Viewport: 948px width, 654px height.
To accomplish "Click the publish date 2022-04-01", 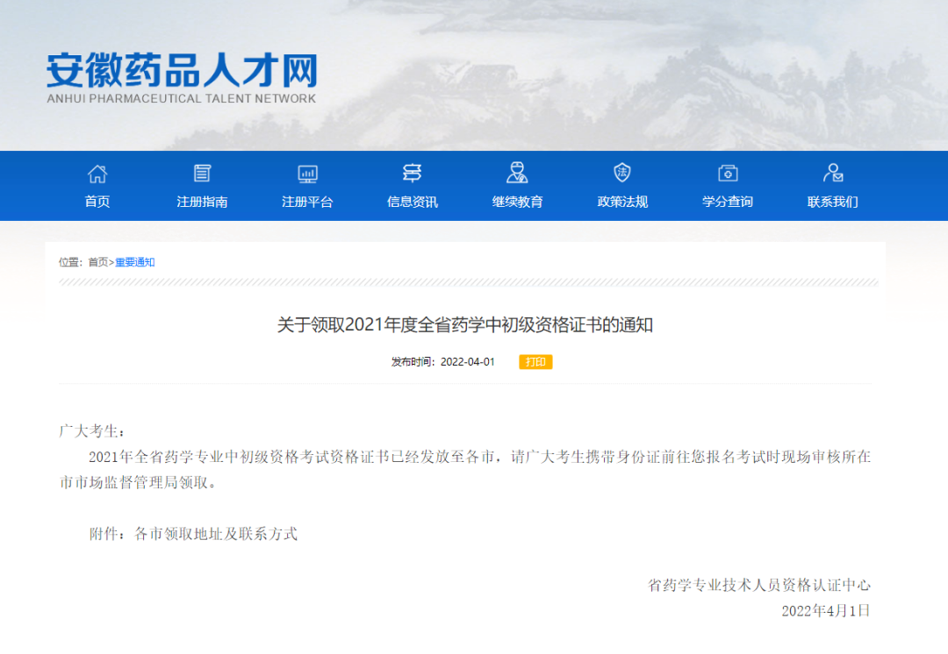I will pyautogui.click(x=467, y=362).
